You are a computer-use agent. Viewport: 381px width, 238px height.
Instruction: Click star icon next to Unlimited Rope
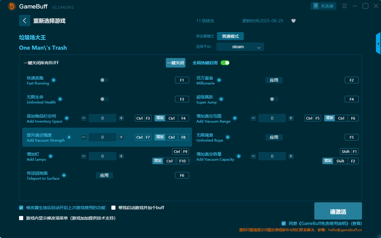tap(228, 137)
